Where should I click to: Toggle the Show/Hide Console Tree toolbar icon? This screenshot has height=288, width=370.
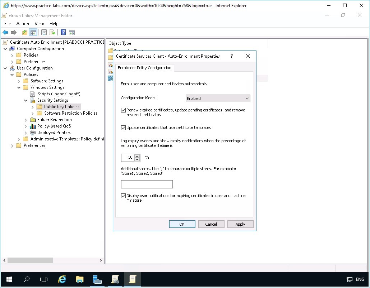coord(33,32)
